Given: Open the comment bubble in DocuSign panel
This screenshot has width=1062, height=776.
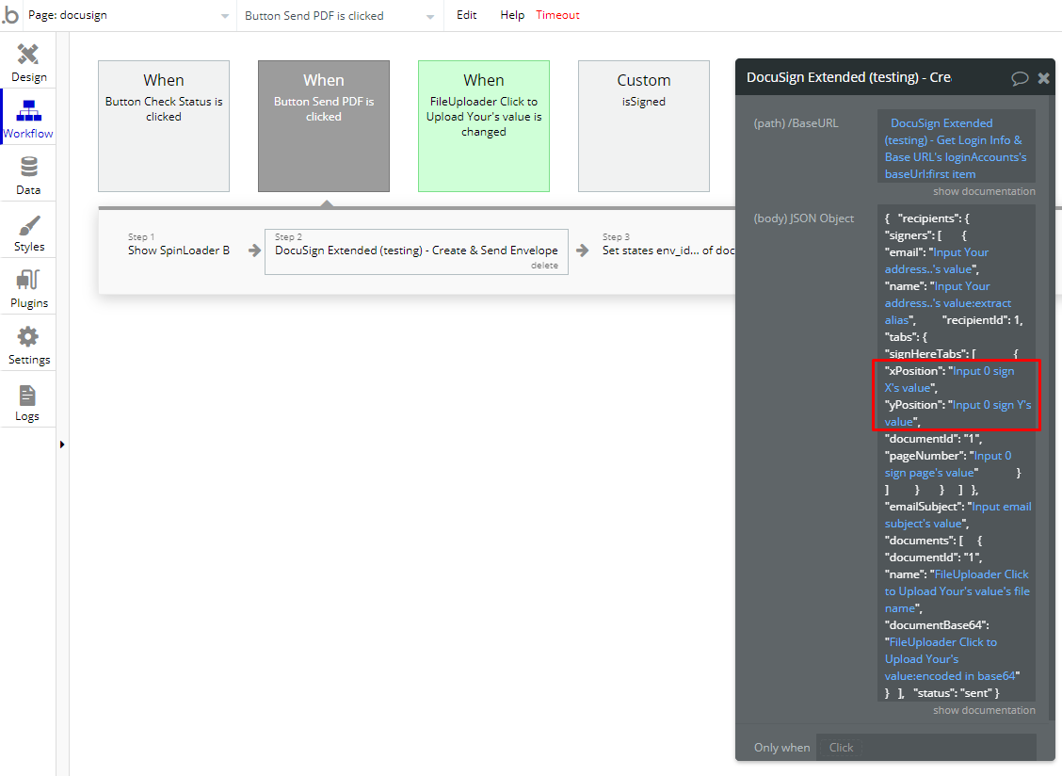Looking at the screenshot, I should (x=1020, y=78).
